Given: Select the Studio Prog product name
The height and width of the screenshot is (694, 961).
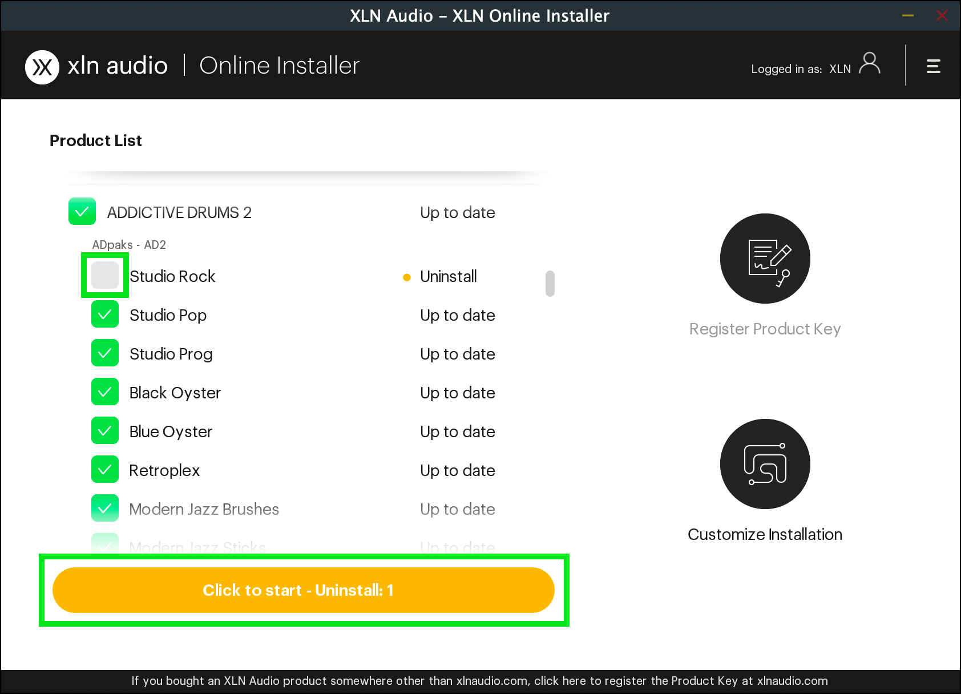Looking at the screenshot, I should click(171, 354).
